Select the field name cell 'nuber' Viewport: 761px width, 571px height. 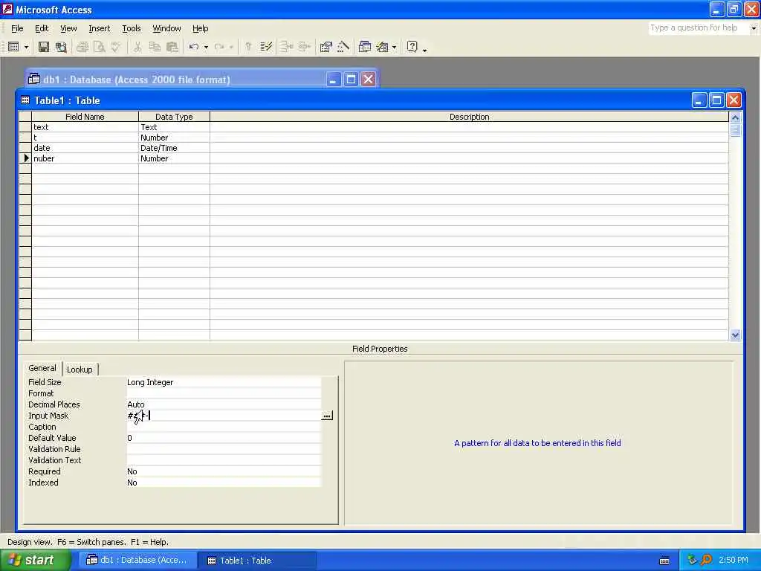click(x=85, y=158)
